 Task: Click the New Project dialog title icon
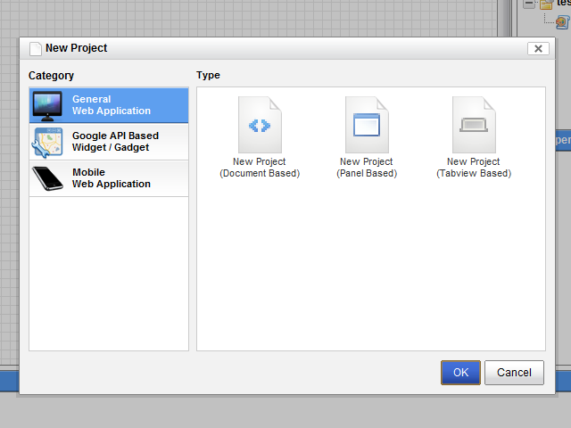pos(36,48)
